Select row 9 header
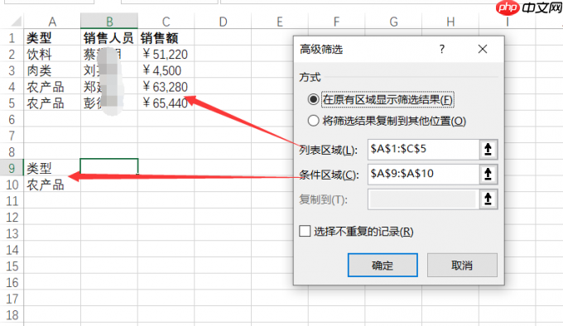The width and height of the screenshot is (563, 326). (12, 168)
